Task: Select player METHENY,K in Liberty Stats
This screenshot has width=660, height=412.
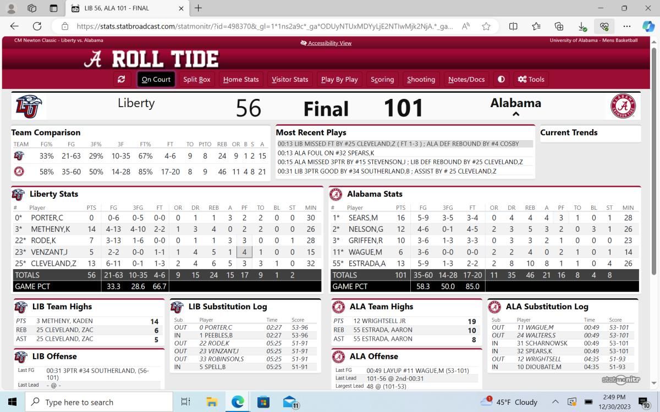Action: [x=50, y=229]
